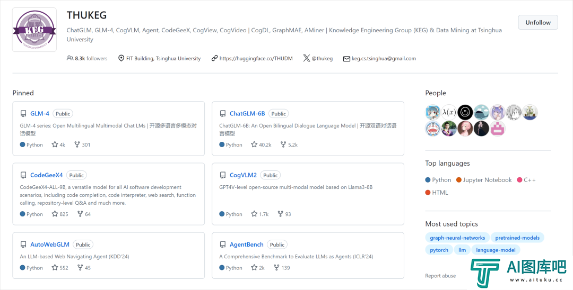View GLM-4 stargazers (4k stars)
This screenshot has width=573, height=290.
[x=58, y=144]
